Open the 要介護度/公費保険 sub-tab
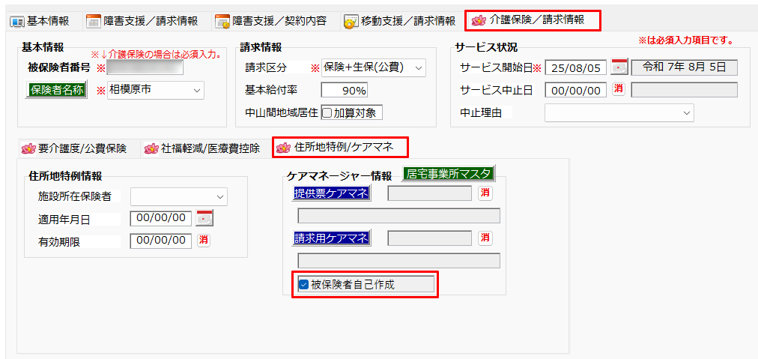Viewport: 758px width, 359px height. coord(74,148)
